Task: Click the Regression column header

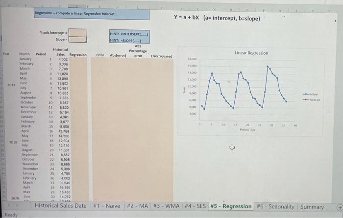Action: click(78, 55)
